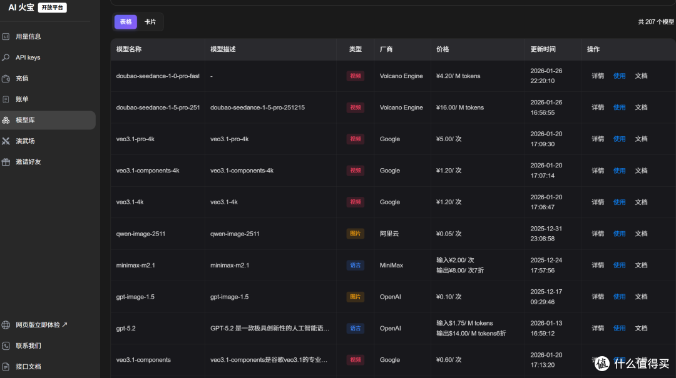Click the API keys key icon
This screenshot has height=378, width=676.
click(6, 57)
